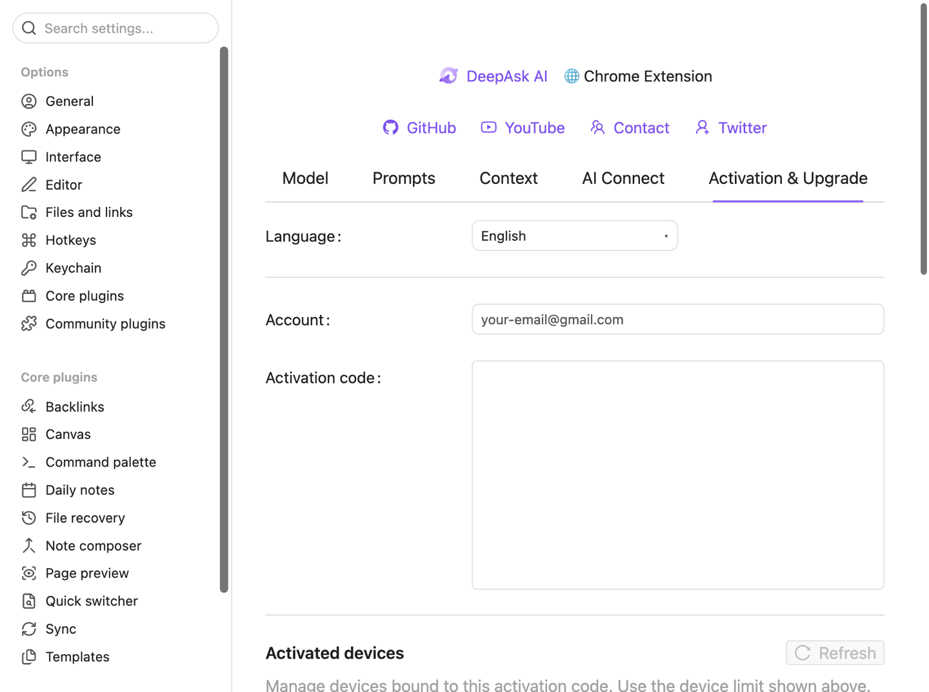The image size is (929, 692).
Task: Click the Contact person icon
Action: [597, 127]
